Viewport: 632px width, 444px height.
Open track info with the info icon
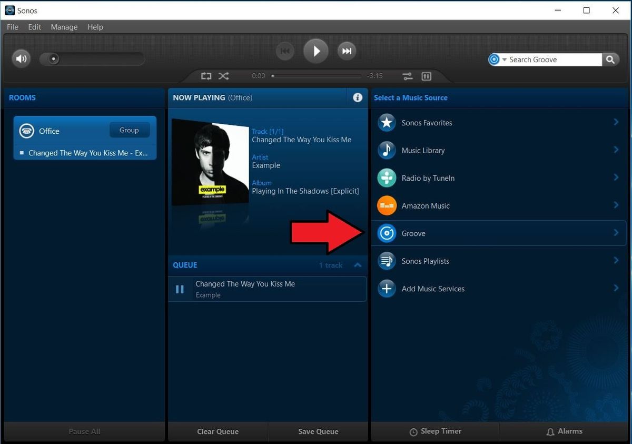point(358,97)
